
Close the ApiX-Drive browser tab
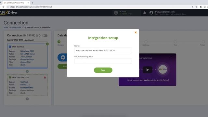pos(28,3)
